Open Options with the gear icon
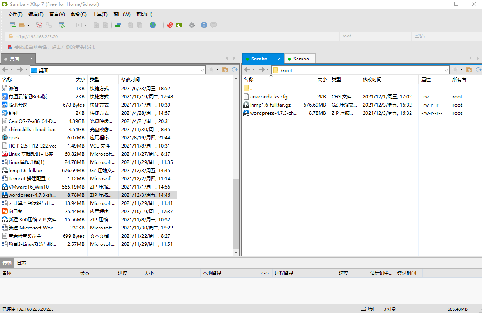The height and width of the screenshot is (313, 482). (x=192, y=25)
